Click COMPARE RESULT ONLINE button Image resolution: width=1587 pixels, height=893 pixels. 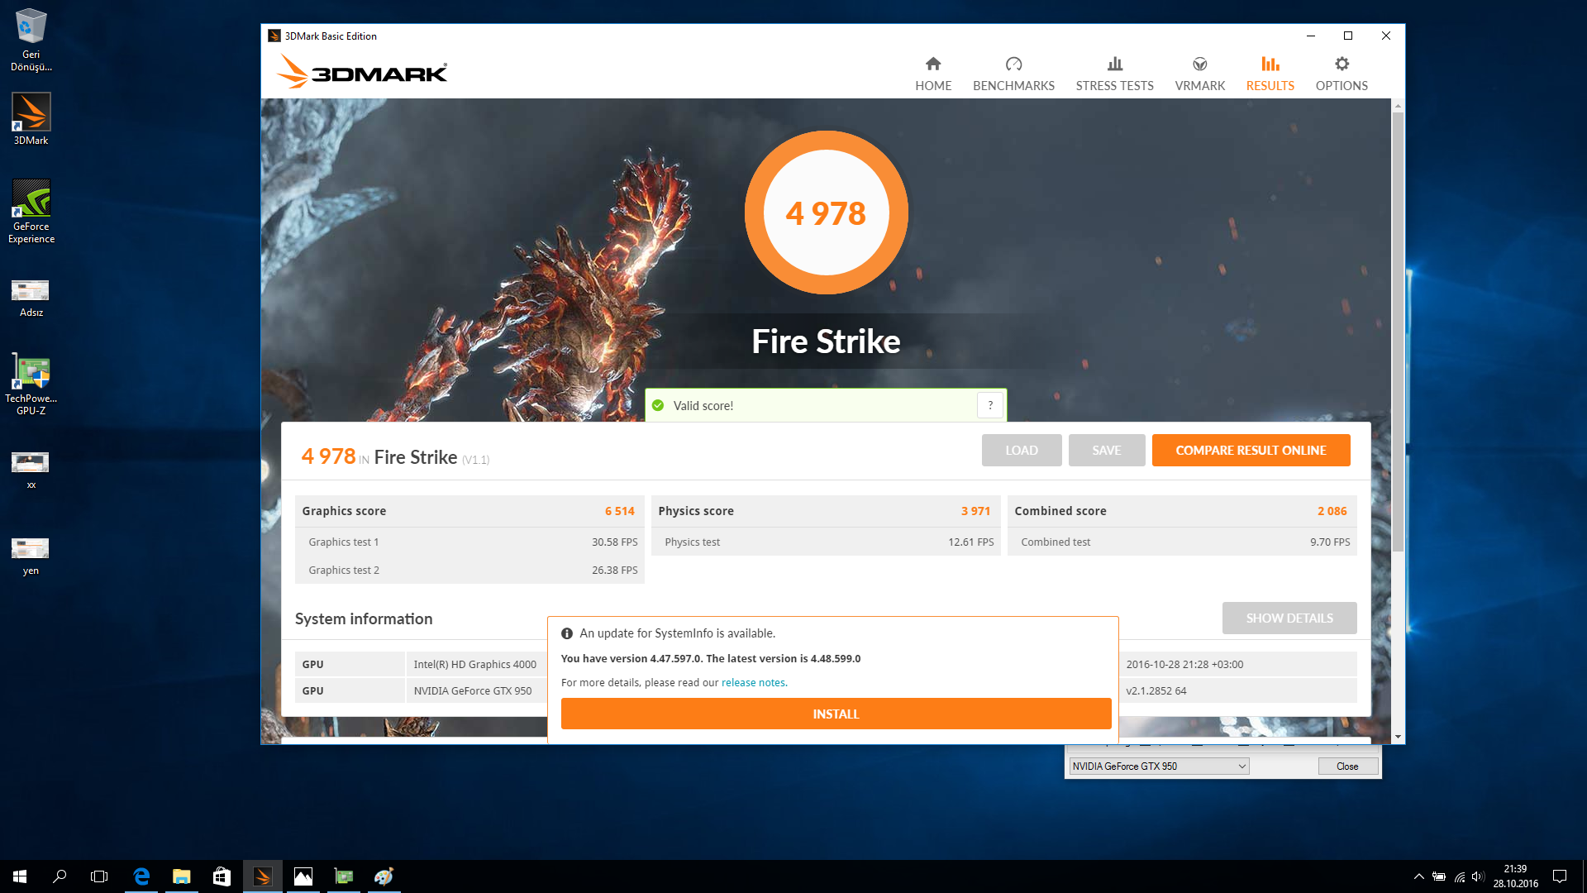1251,450
